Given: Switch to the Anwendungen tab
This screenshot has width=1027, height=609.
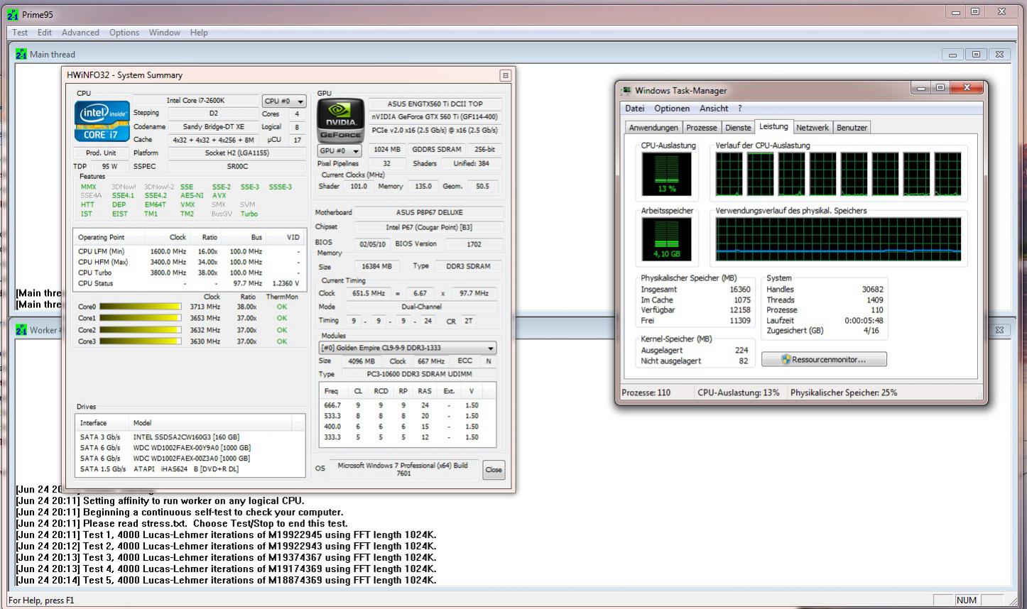Looking at the screenshot, I should tap(653, 128).
